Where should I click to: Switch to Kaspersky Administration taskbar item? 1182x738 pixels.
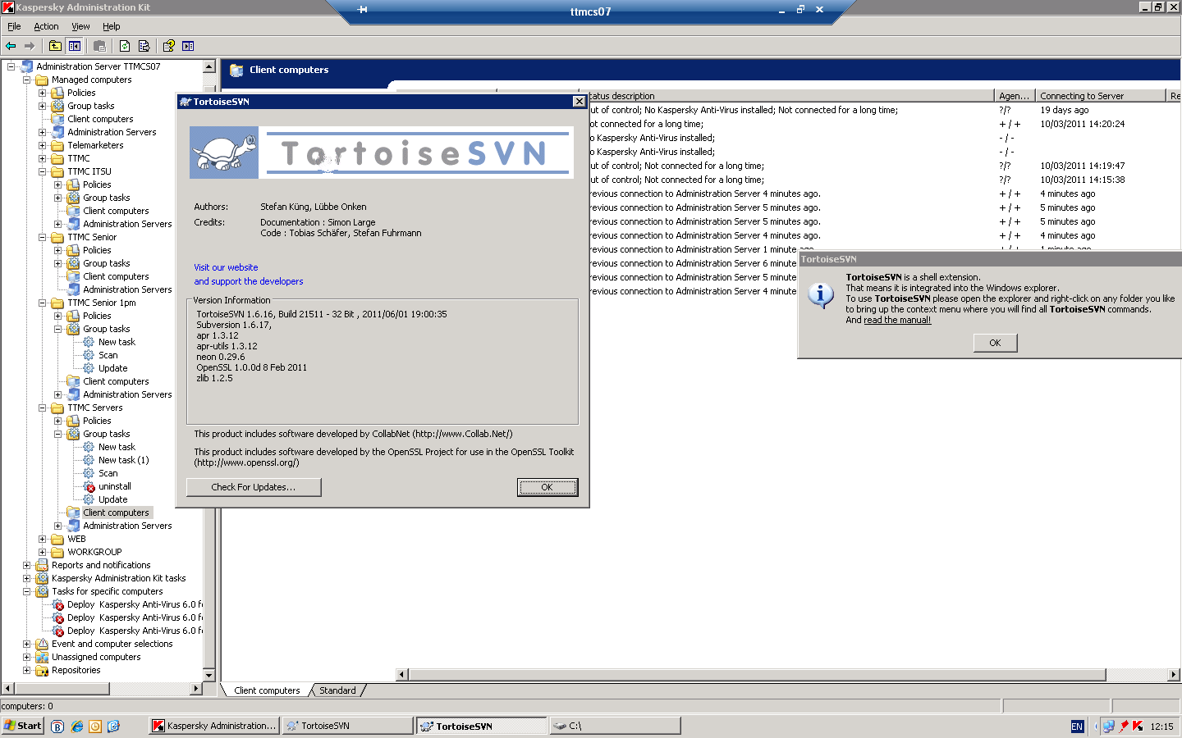click(x=215, y=726)
